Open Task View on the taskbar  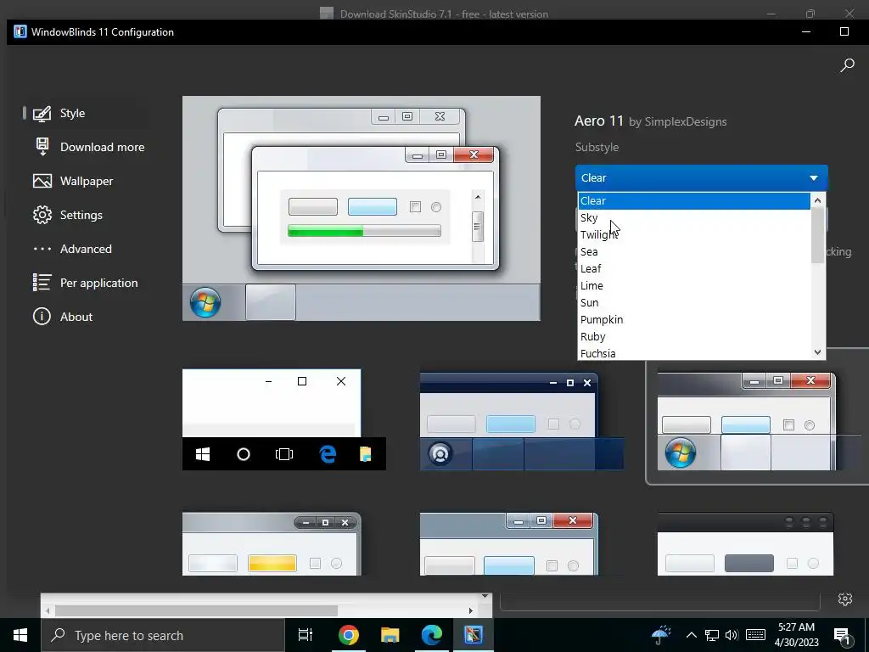(306, 635)
